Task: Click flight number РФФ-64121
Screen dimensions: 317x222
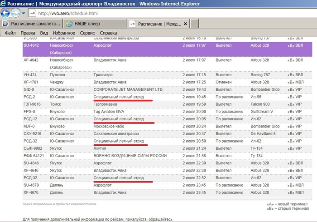Action: [34, 156]
